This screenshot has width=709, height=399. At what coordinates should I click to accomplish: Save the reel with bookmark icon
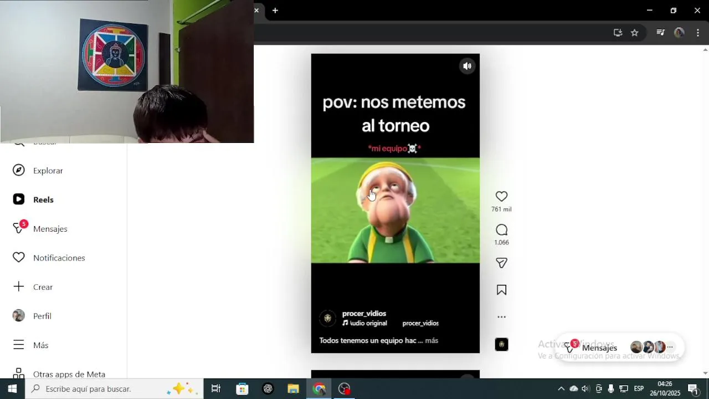coord(501,290)
